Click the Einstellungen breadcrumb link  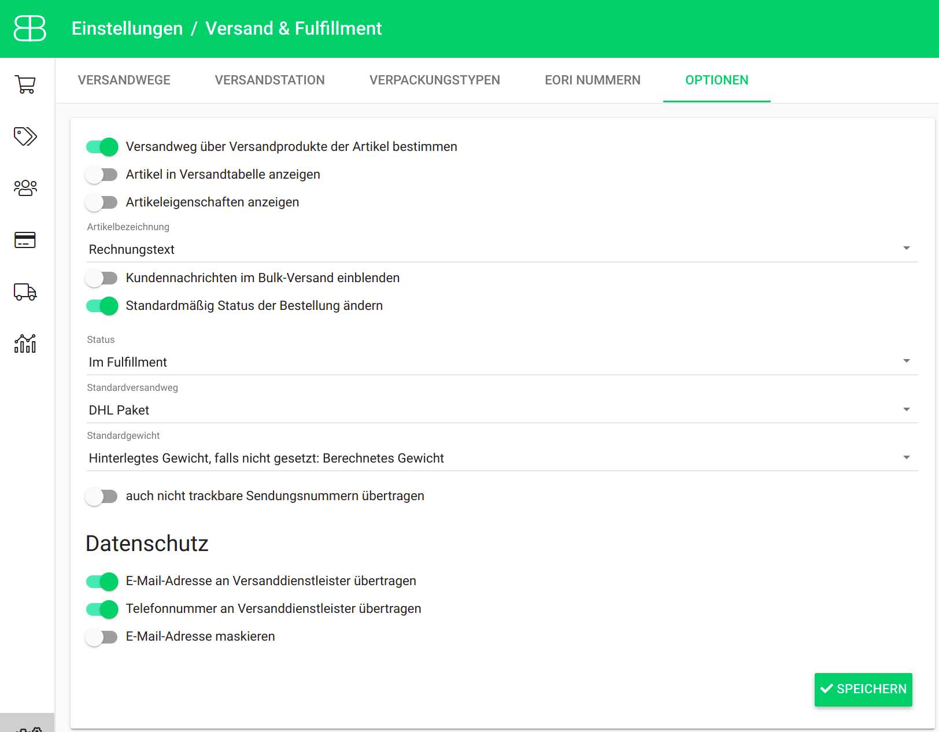click(x=127, y=28)
